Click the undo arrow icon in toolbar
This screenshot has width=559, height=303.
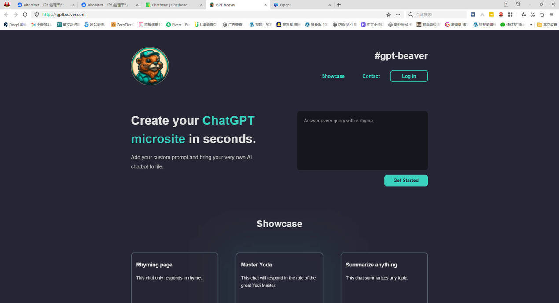coord(542,15)
